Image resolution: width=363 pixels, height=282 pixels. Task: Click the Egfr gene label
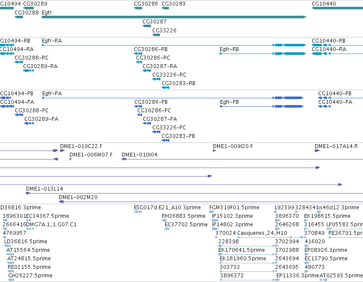coord(46,13)
